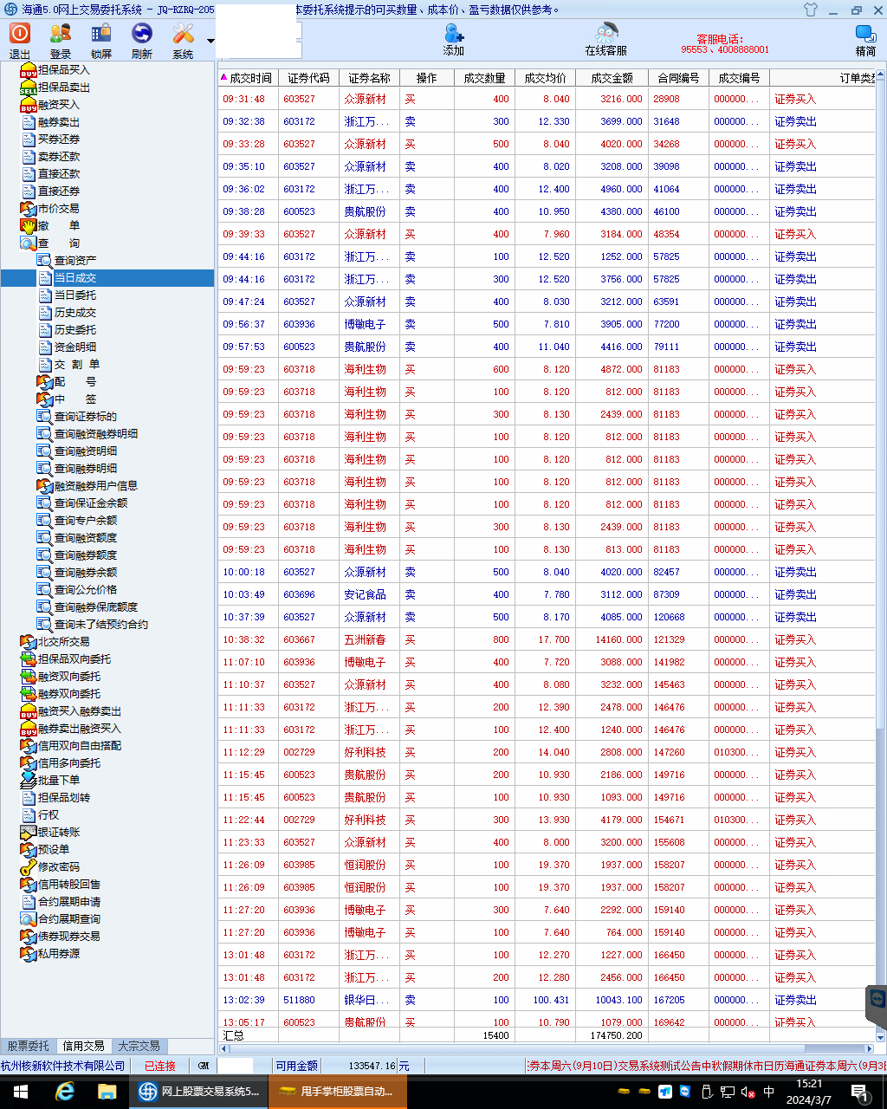
Task: Click the 银华日... cell in 13:02:39 row
Action: 369,1000
